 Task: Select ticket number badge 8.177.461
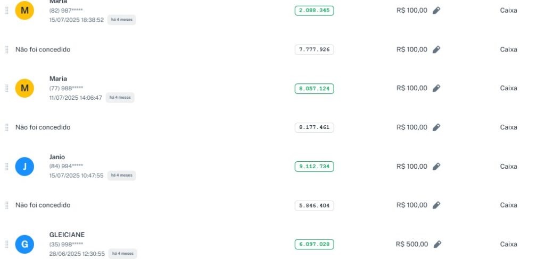pos(314,127)
